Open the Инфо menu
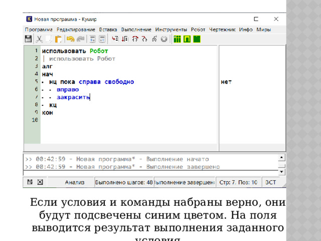This screenshot has height=241, width=321. (x=246, y=30)
